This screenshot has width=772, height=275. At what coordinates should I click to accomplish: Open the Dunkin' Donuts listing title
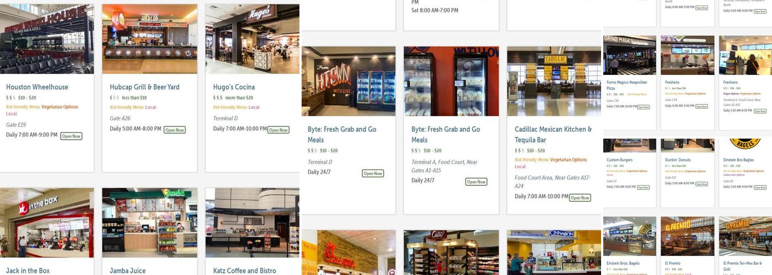coord(678,160)
